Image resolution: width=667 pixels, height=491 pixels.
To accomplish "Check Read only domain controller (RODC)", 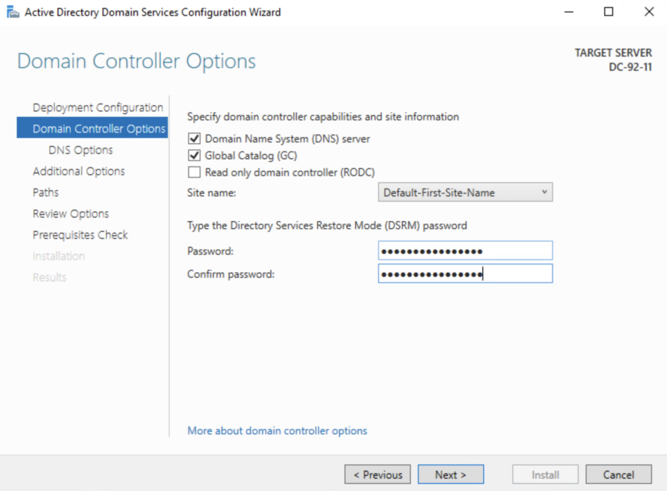I will click(x=193, y=173).
